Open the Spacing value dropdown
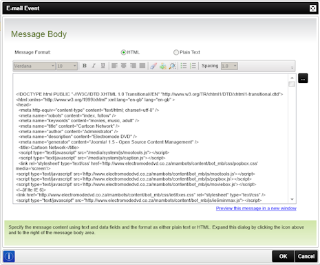Screen dimensions: 320x265 coord(229,66)
